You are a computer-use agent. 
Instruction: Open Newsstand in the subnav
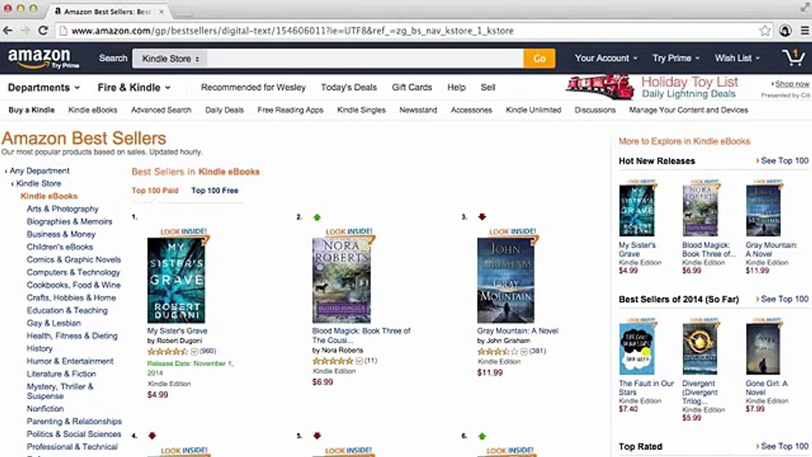(x=418, y=110)
